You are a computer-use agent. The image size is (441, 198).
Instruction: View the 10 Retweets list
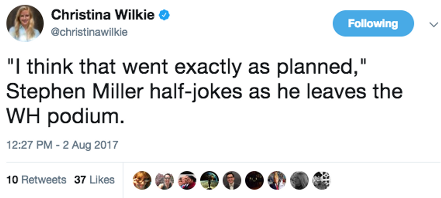36,180
